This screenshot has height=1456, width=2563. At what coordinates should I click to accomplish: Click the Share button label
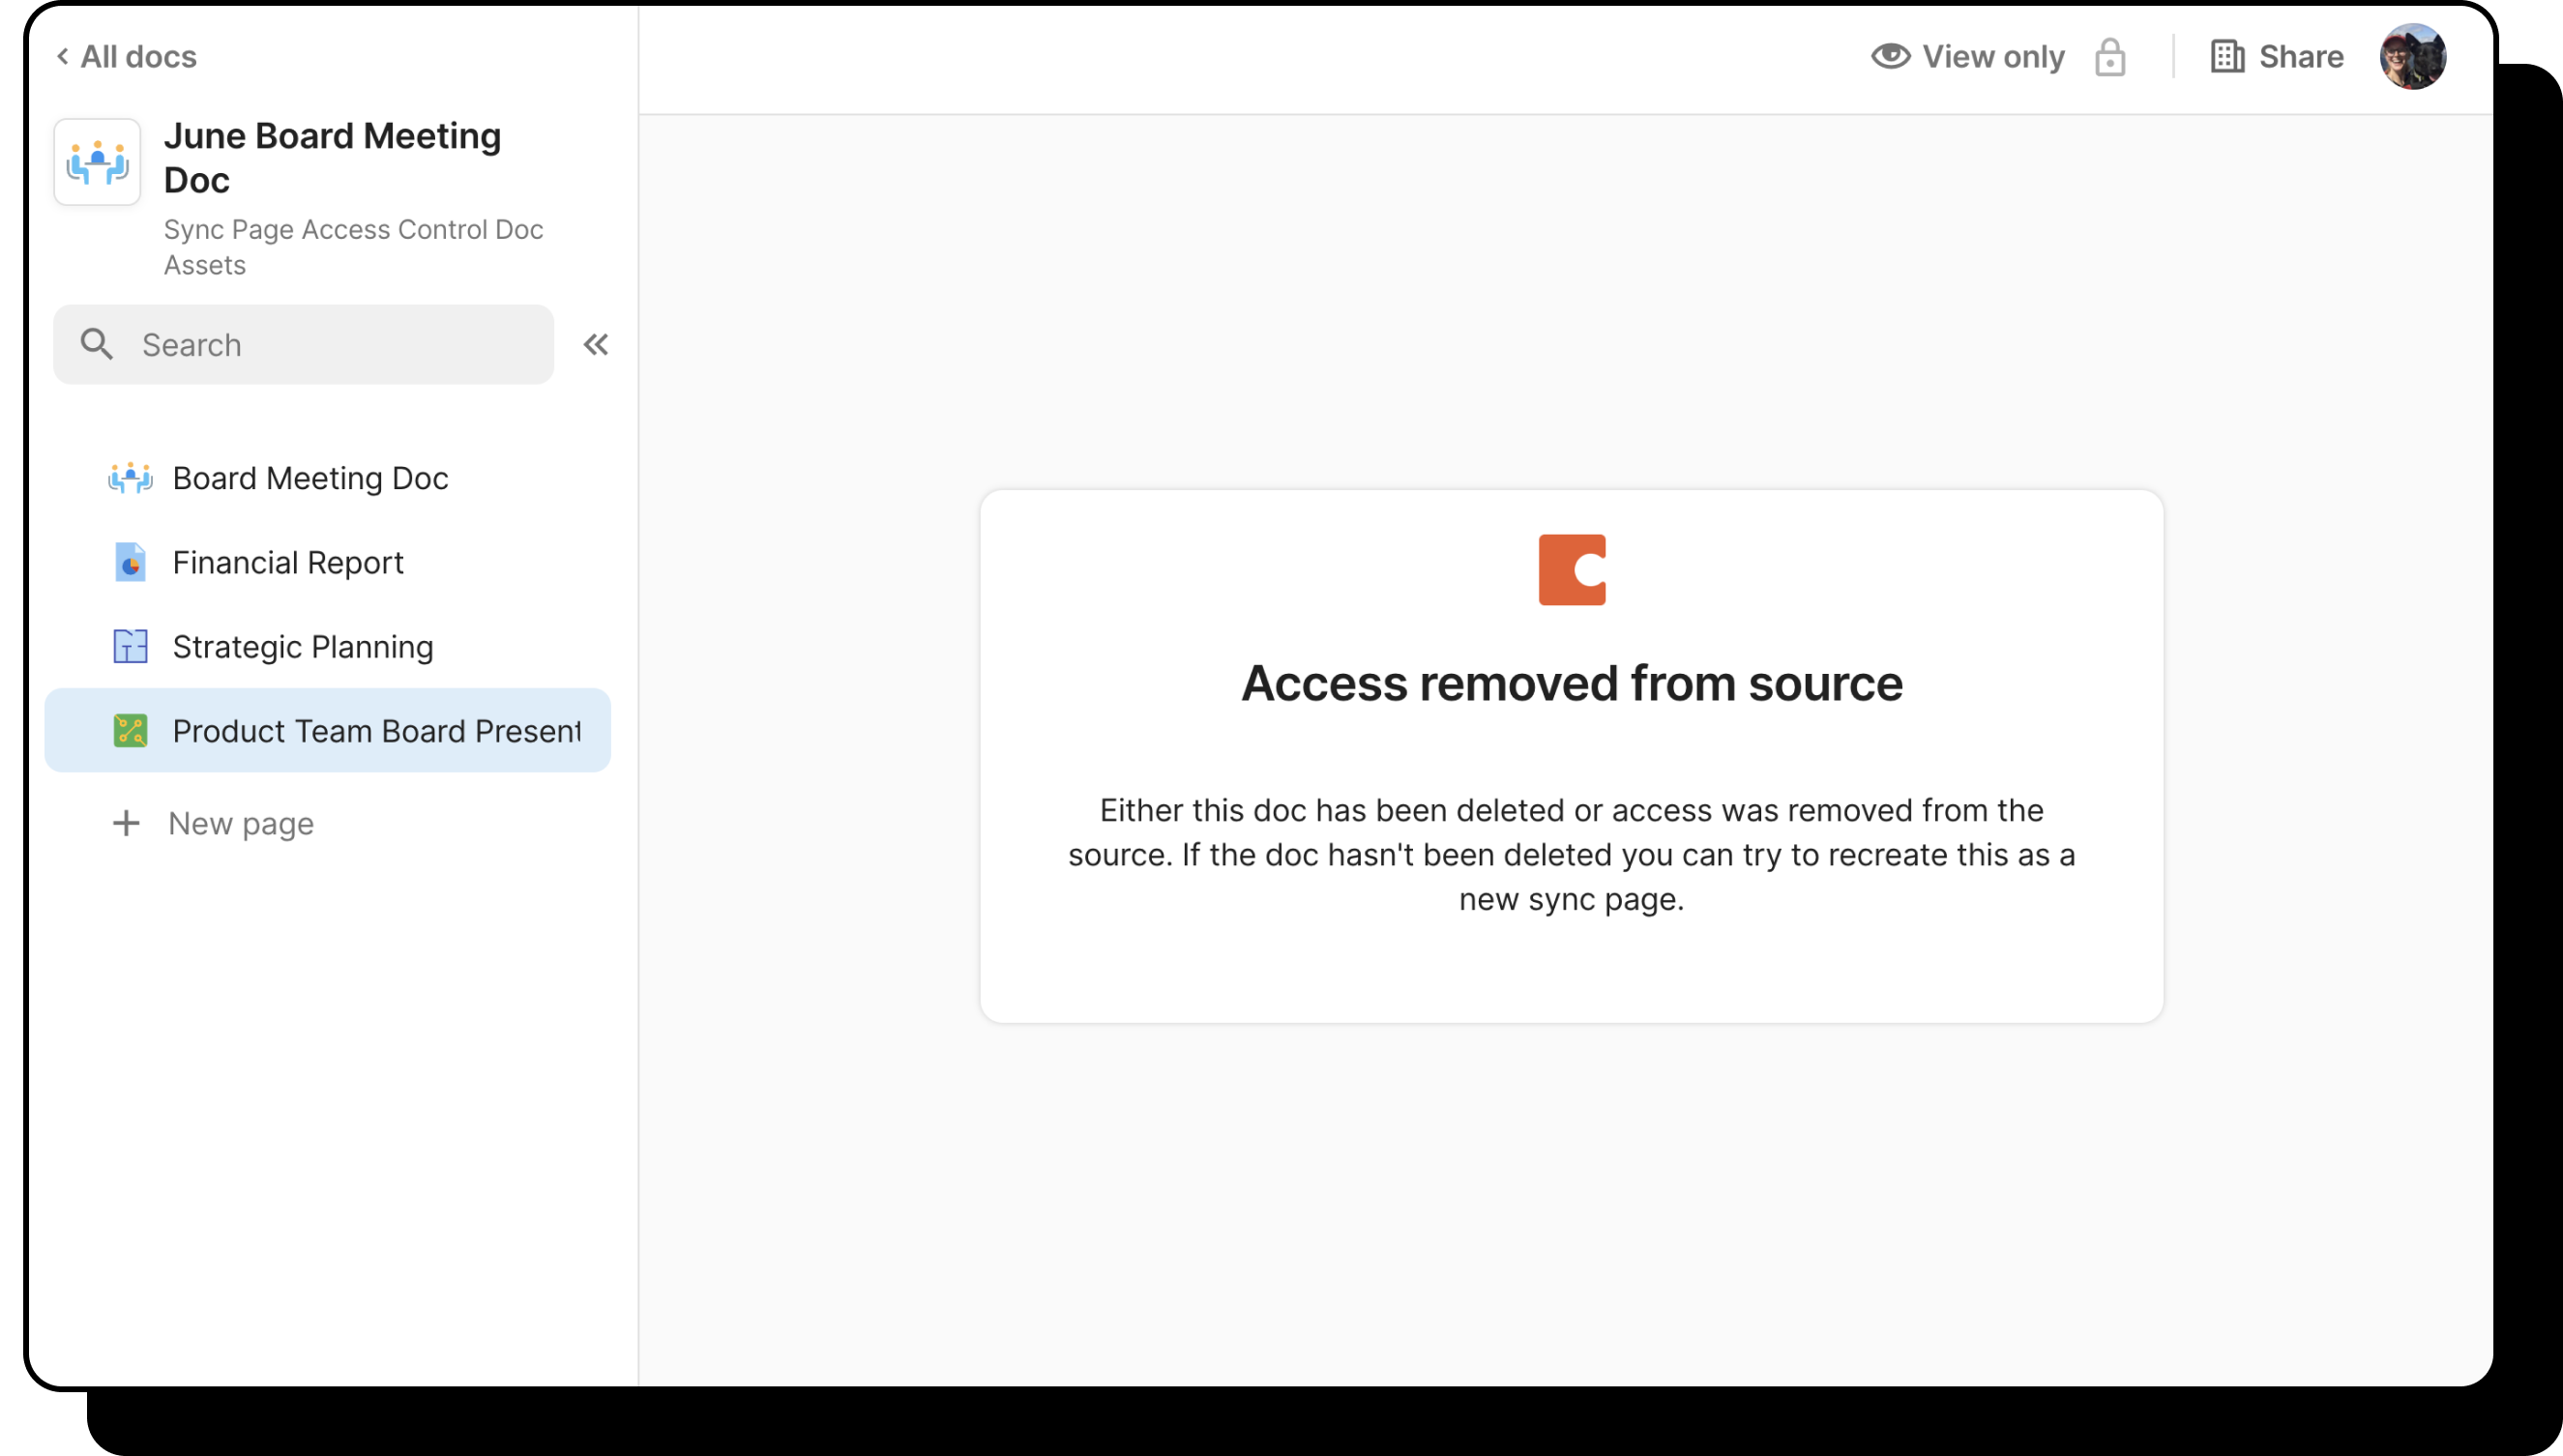[2301, 57]
